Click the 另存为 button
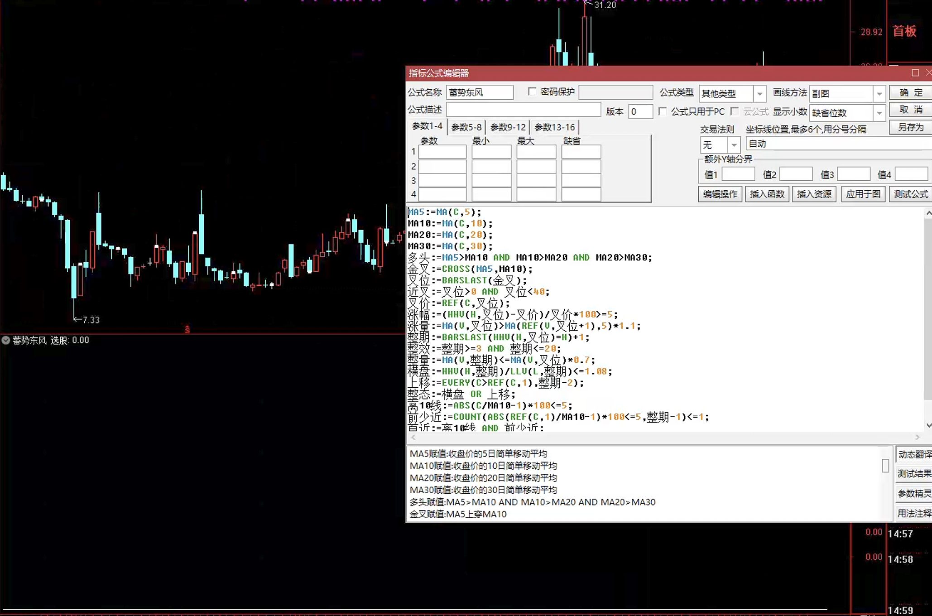 coord(911,127)
